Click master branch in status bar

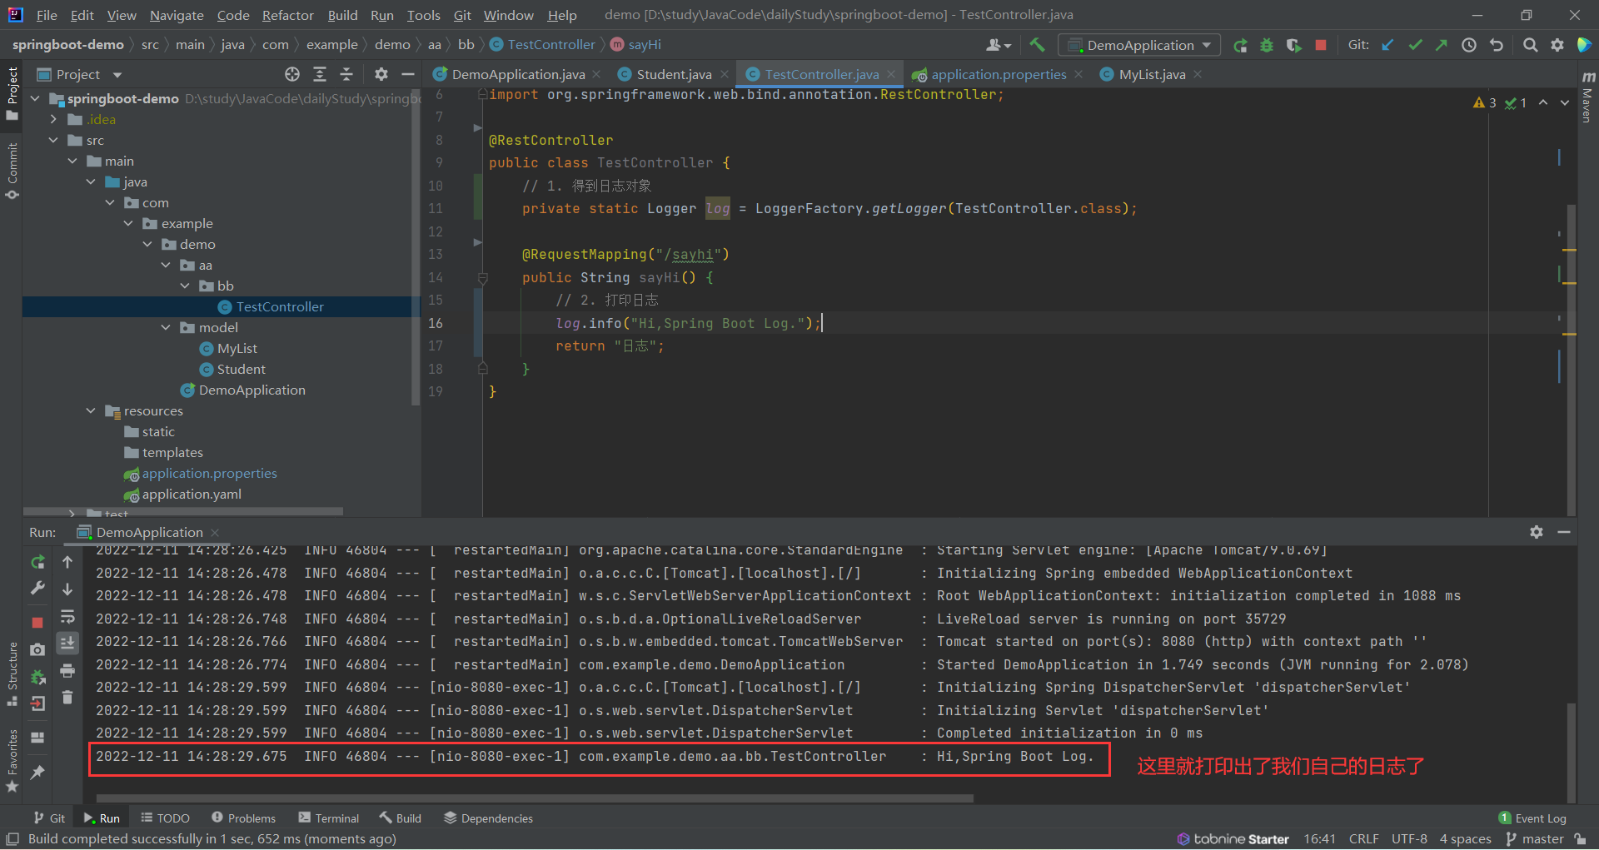tap(1535, 839)
